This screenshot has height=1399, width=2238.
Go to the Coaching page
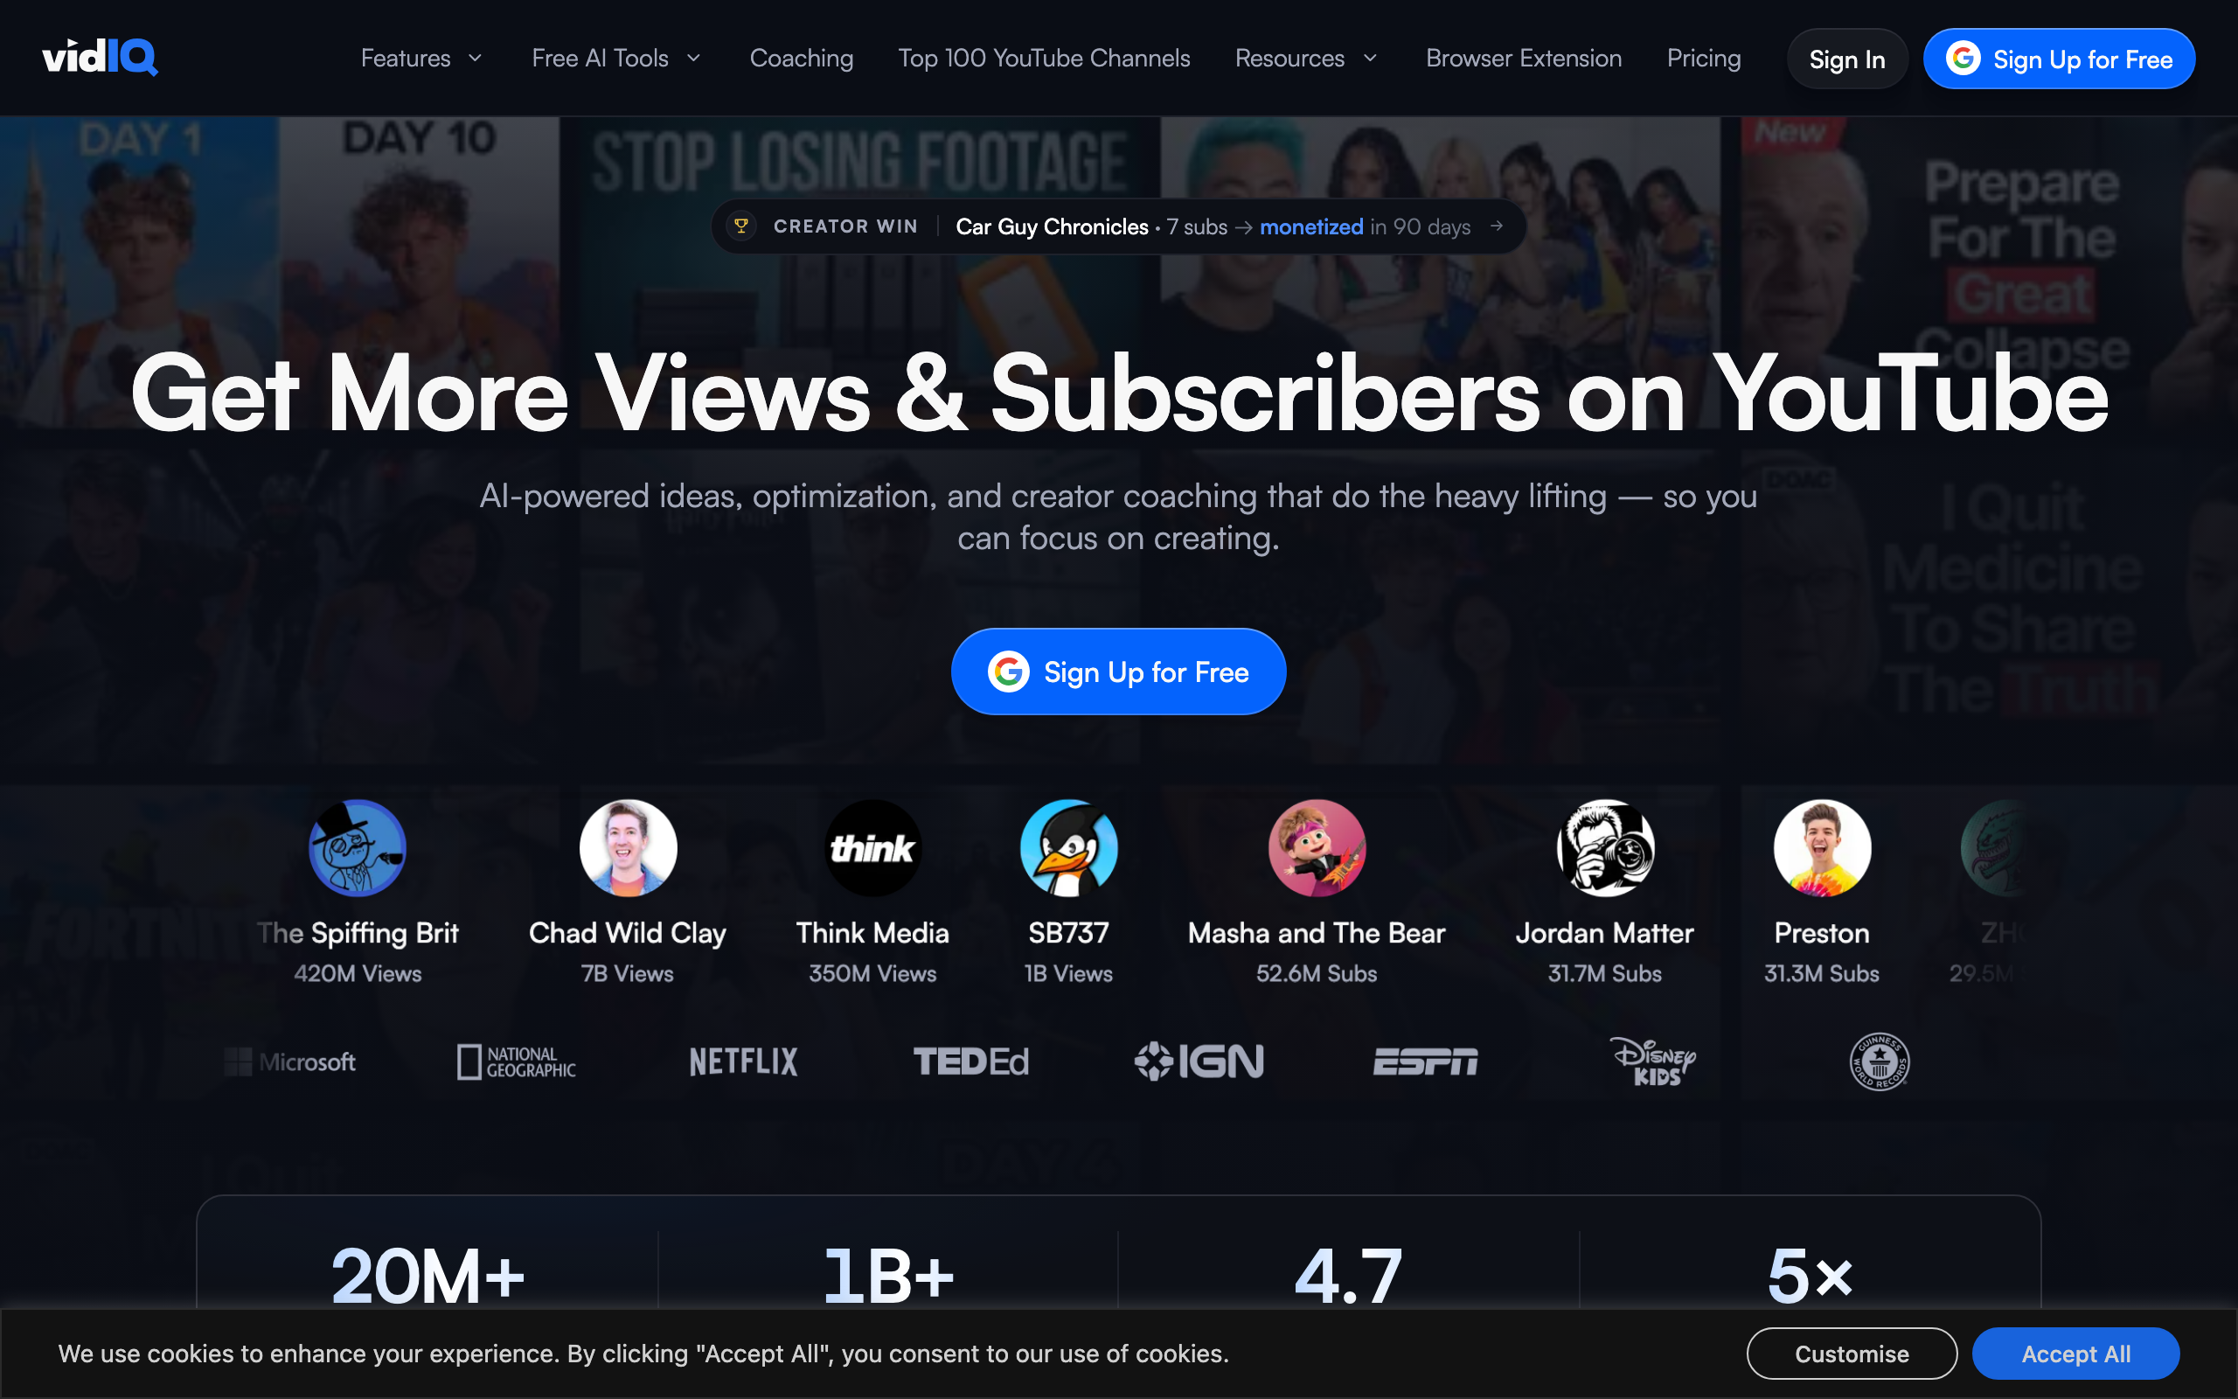[802, 59]
